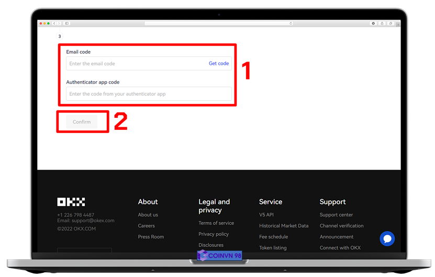Focus the Email code input field
Screen dimensions: 435x277
pyautogui.click(x=136, y=64)
